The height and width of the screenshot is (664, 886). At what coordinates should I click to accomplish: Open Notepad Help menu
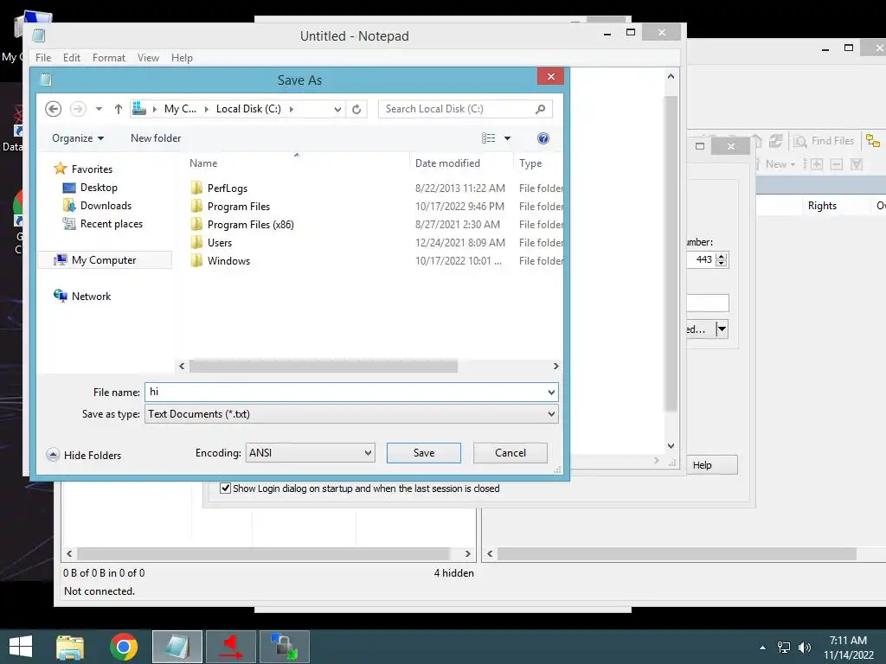182,58
